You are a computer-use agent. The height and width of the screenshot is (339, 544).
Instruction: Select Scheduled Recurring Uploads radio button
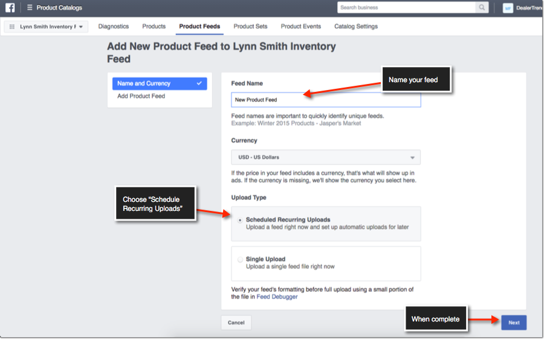pyautogui.click(x=240, y=221)
